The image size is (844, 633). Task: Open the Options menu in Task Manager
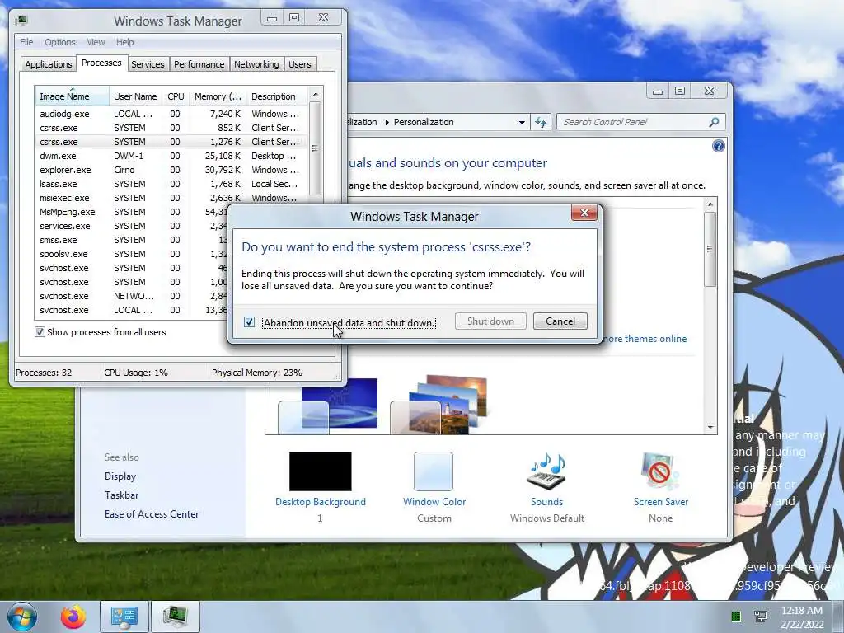59,42
